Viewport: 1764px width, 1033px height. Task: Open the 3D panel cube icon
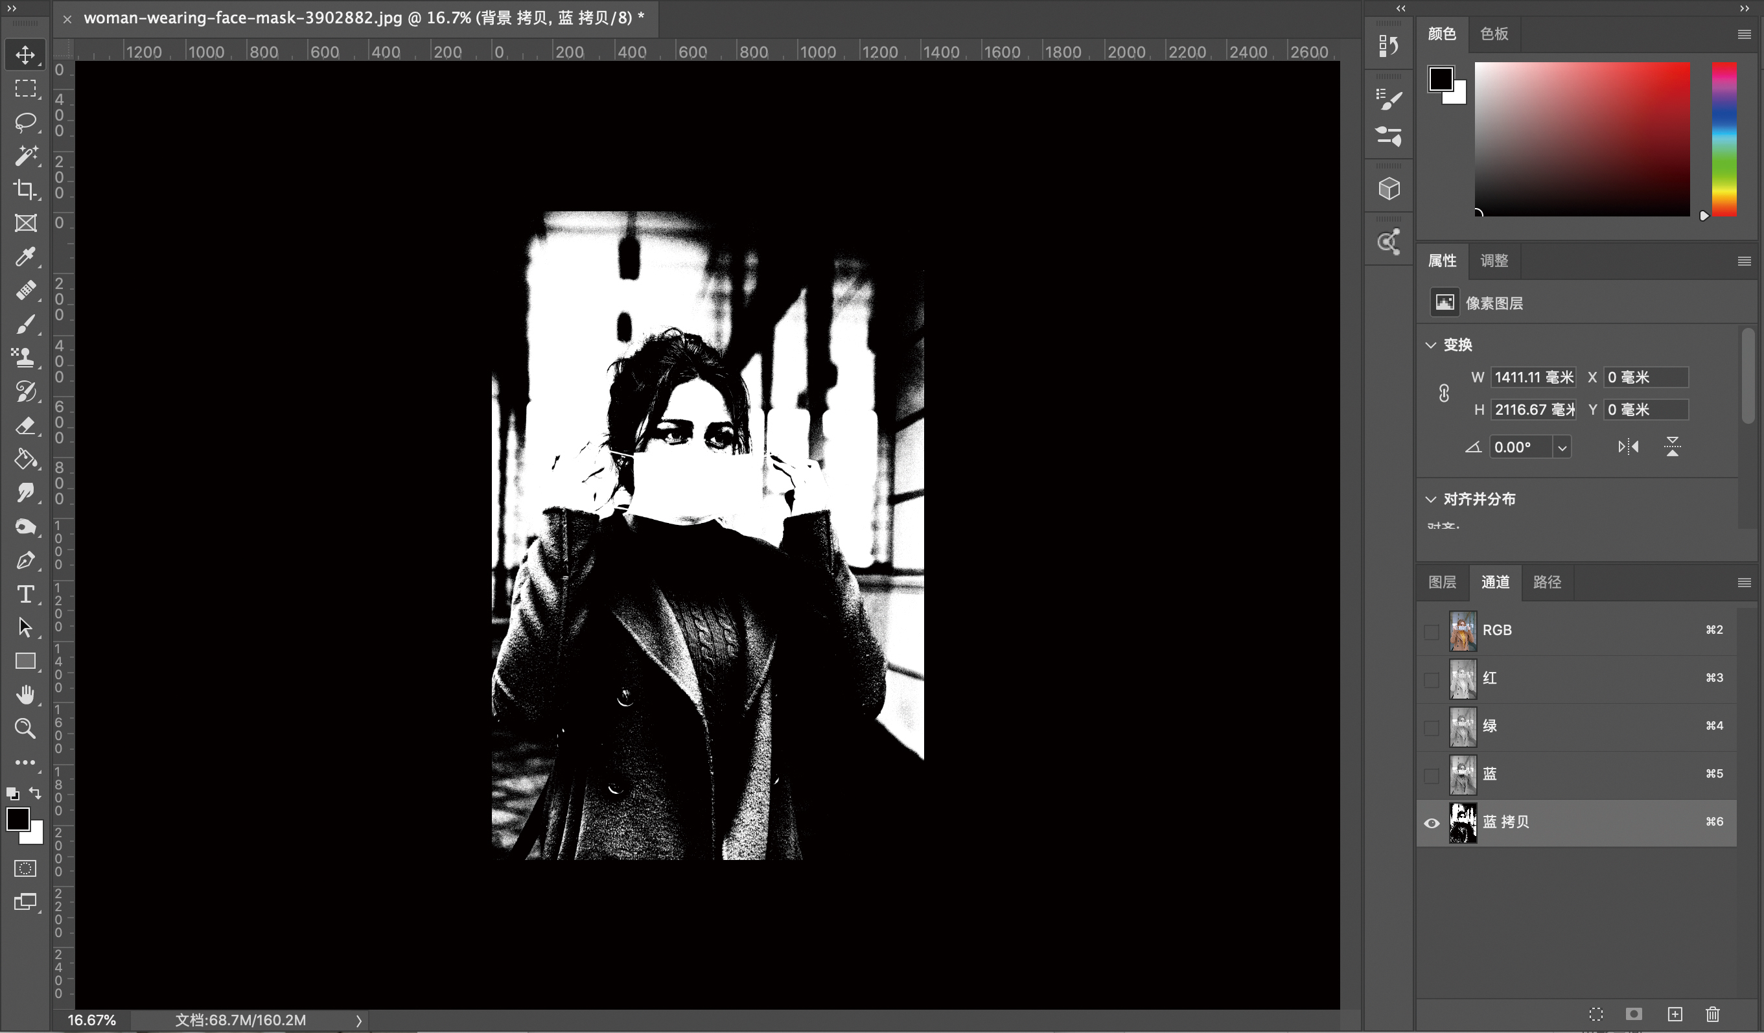pos(1389,189)
